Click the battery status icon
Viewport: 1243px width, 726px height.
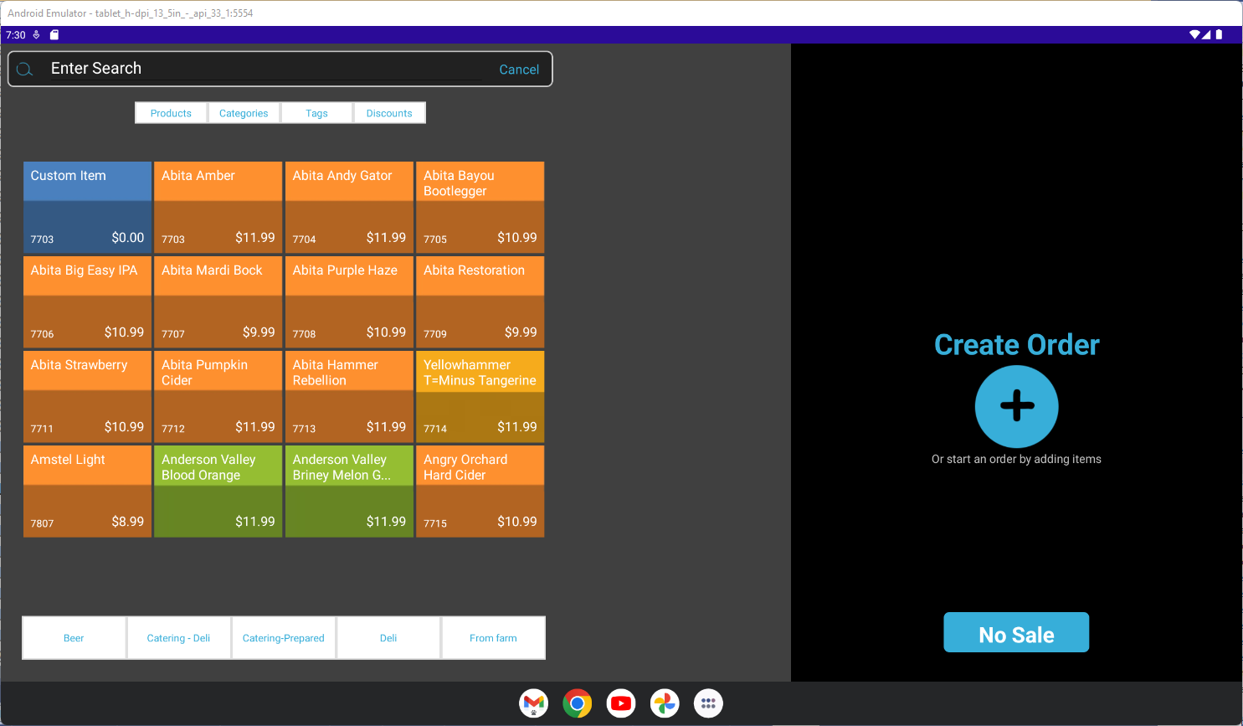1219,35
